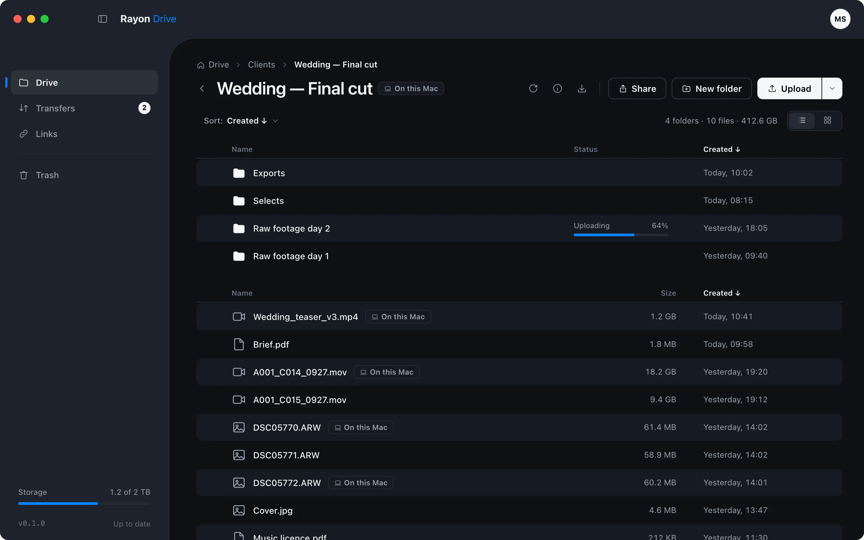Click the Share button
Viewport: 864px width, 540px height.
637,88
